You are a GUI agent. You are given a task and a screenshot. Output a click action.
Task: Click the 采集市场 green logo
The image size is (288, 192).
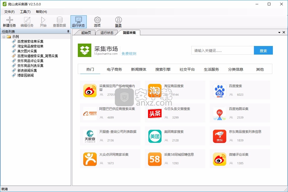(85, 50)
